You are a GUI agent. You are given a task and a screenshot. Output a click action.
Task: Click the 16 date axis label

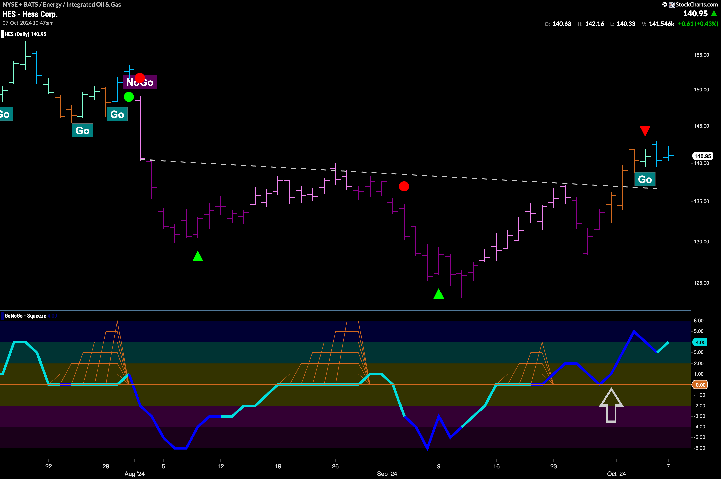tap(496, 466)
